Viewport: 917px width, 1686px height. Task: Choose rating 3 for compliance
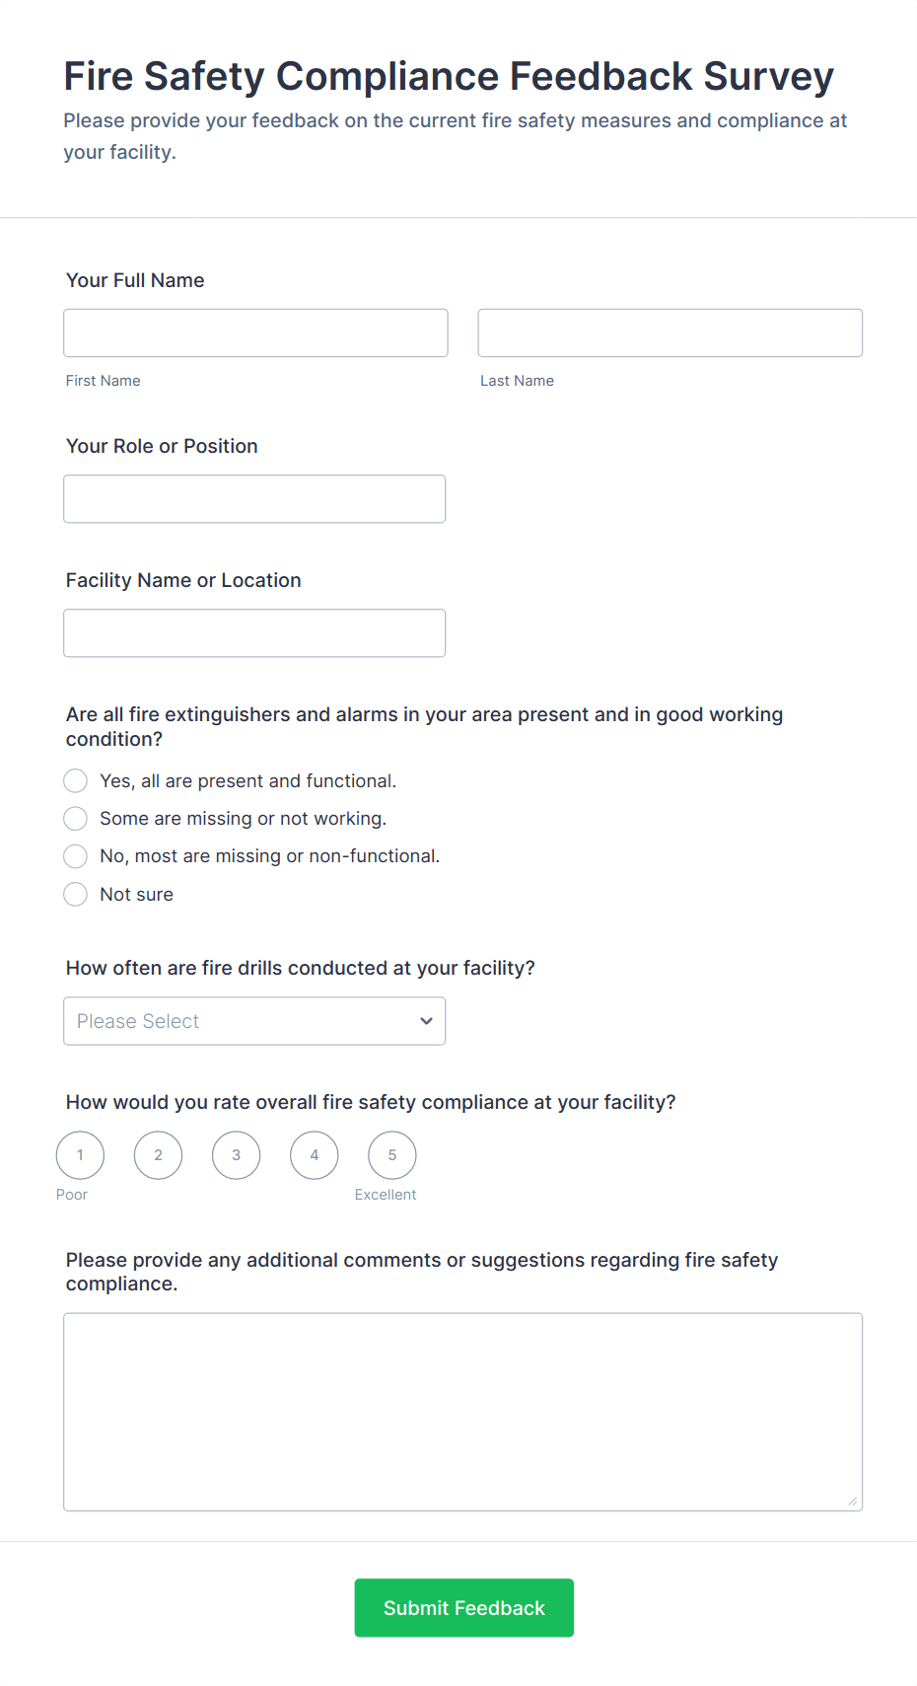(x=236, y=1154)
